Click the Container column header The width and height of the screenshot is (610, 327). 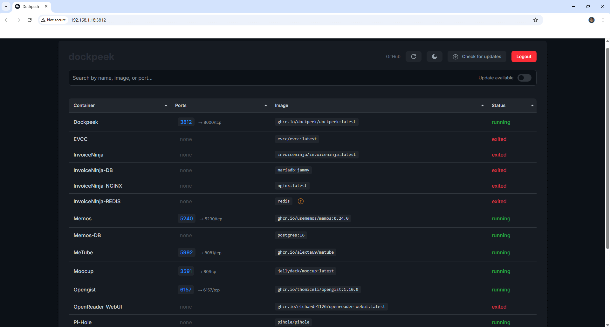(x=84, y=105)
